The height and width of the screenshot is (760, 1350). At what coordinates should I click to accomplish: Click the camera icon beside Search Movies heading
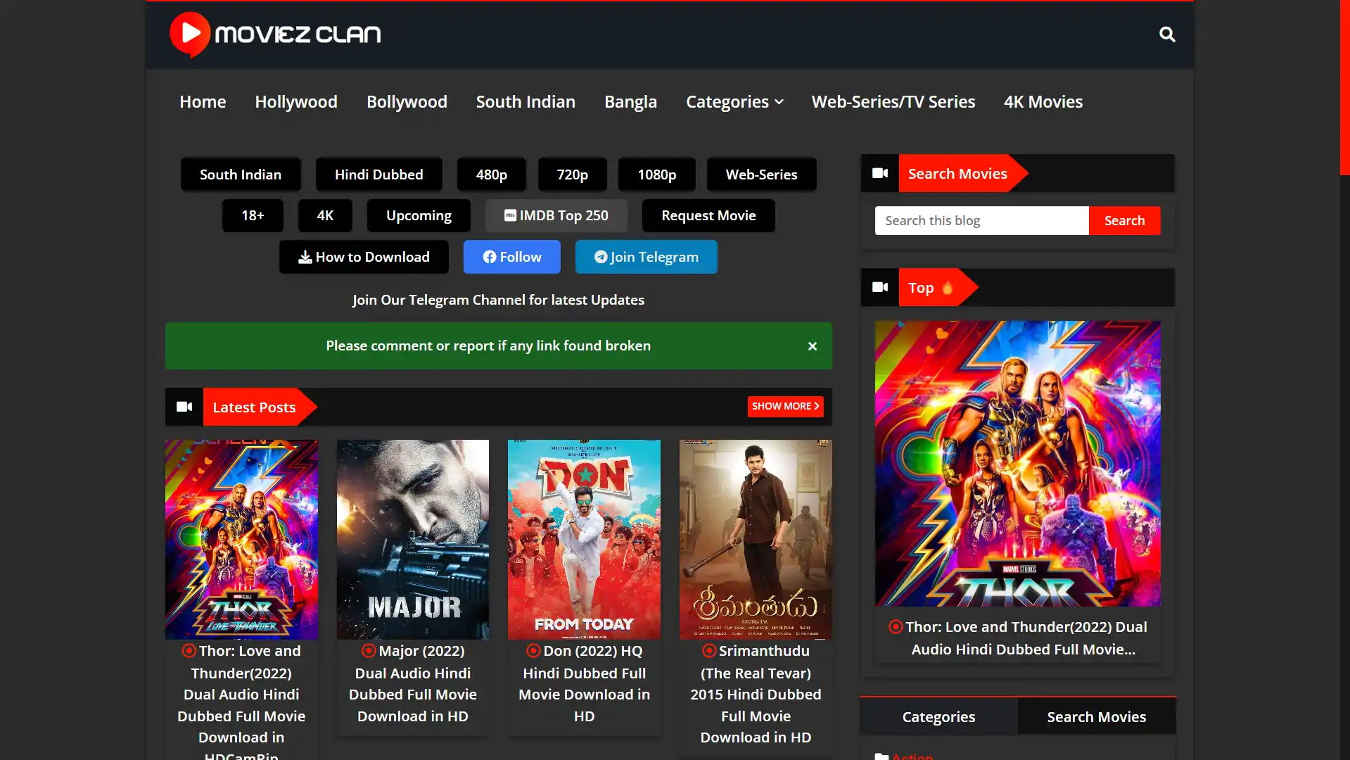[x=880, y=173]
